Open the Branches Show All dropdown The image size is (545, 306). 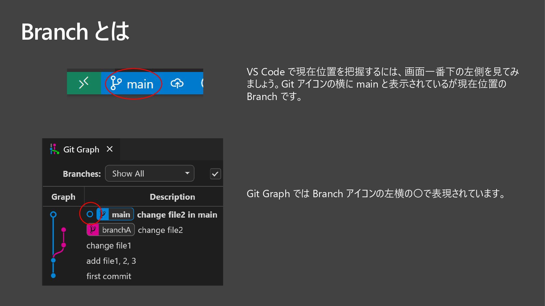[149, 173]
